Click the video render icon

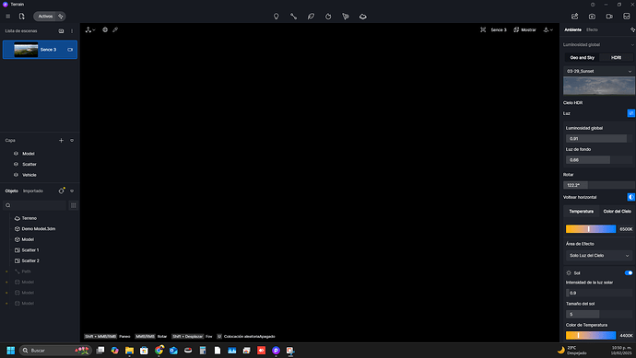(x=609, y=17)
